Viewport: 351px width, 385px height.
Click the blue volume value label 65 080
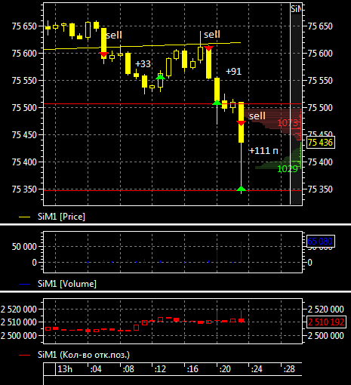[320, 242]
